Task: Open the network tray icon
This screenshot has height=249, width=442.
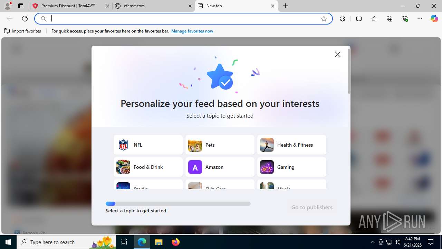Action: pos(389,242)
